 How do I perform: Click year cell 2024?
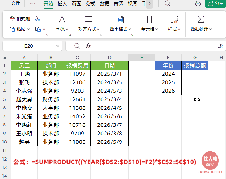point(168,74)
